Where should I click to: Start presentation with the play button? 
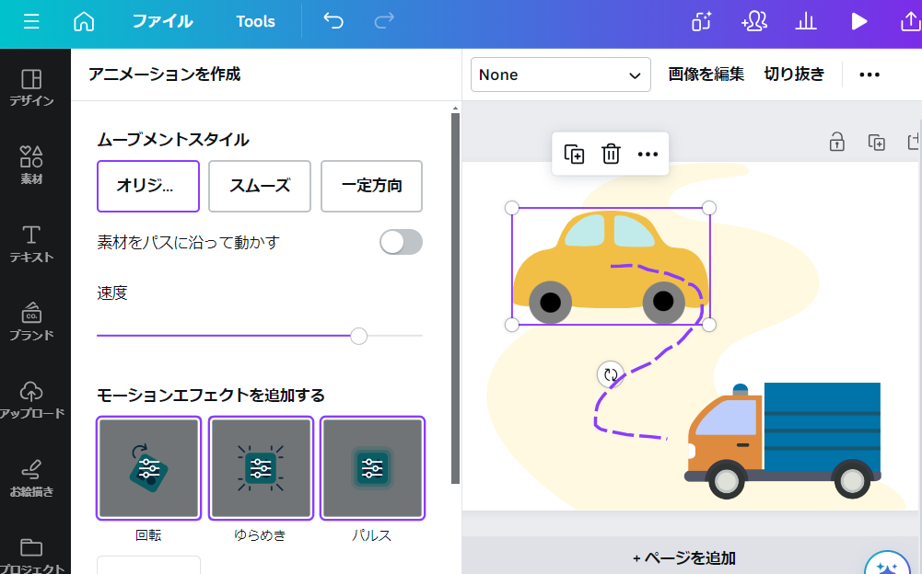[x=858, y=21]
